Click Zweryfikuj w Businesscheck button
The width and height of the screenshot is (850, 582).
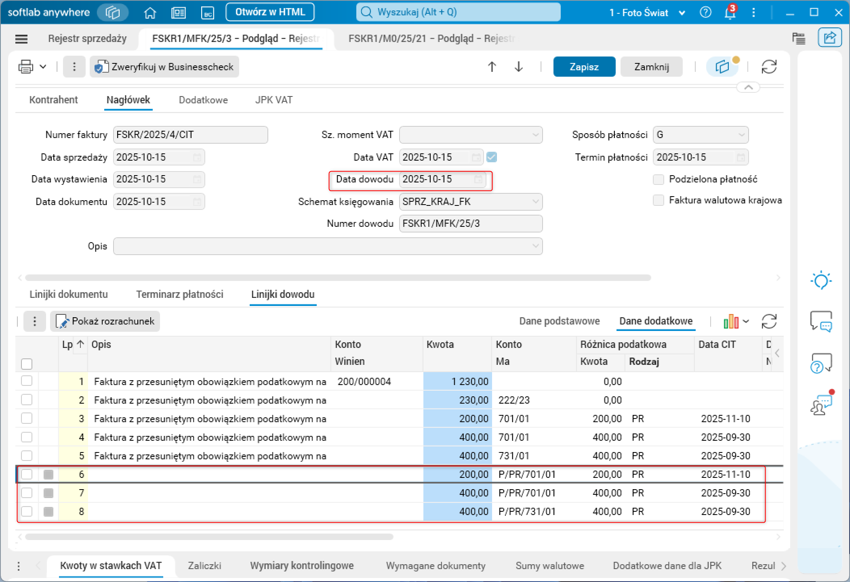[x=164, y=67]
